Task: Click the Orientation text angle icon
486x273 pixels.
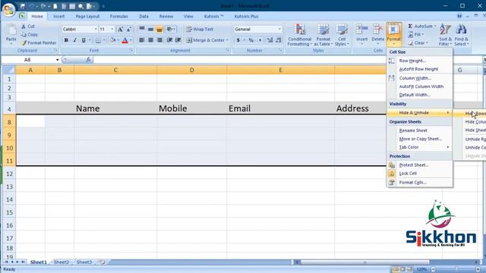Action: (170, 30)
